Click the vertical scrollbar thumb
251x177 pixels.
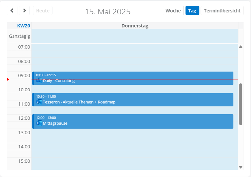click(240, 104)
